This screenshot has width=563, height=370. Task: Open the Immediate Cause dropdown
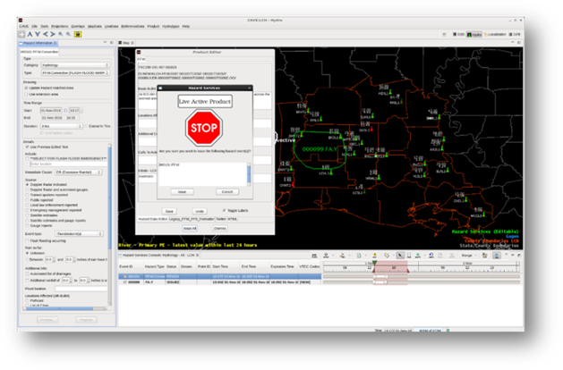(x=79, y=172)
